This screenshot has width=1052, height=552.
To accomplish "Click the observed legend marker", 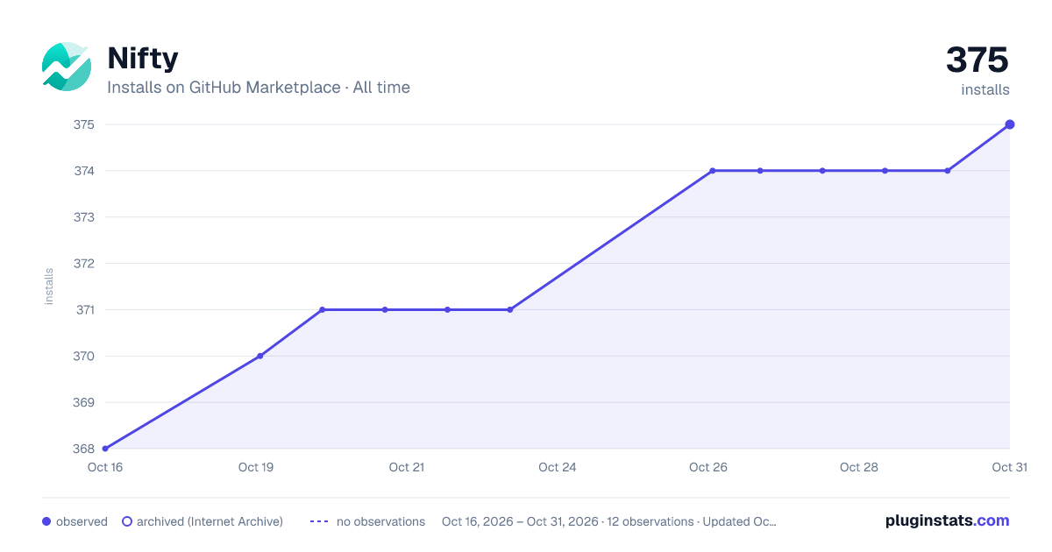I will 46,521.
